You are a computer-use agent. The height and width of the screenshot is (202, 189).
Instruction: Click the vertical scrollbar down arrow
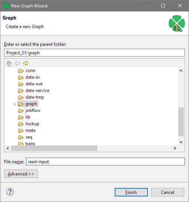pyautogui.click(x=181, y=142)
